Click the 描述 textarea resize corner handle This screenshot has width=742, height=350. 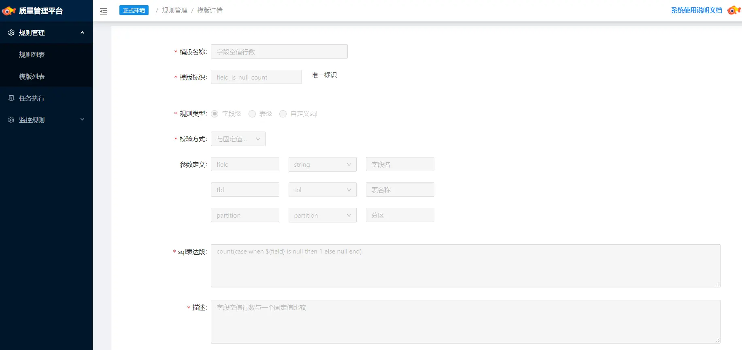click(717, 340)
